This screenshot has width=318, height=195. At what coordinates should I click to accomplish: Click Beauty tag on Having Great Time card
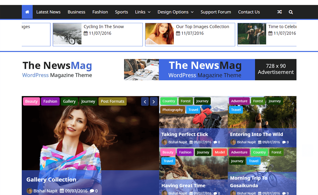(x=168, y=152)
